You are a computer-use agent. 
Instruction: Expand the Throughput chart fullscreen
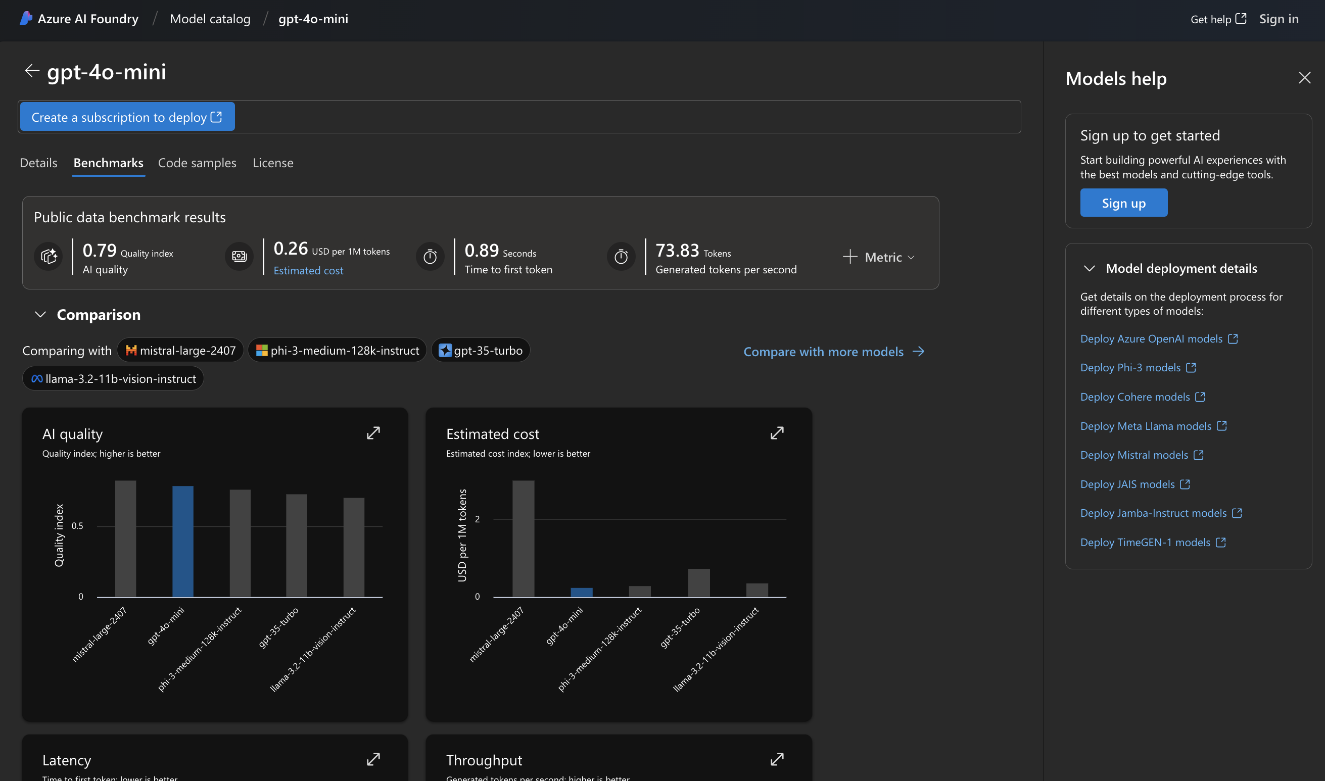[x=777, y=759]
